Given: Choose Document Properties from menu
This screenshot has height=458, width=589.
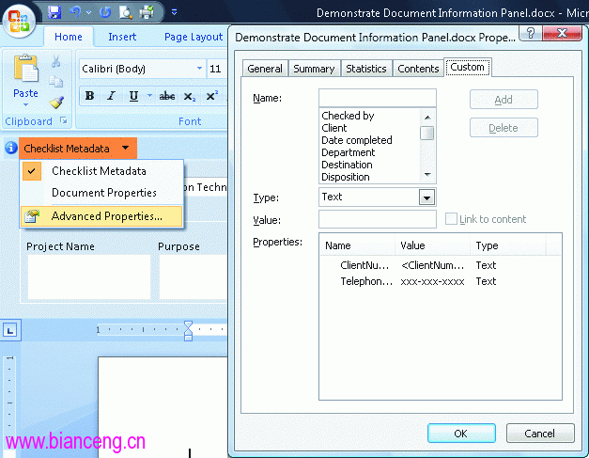Looking at the screenshot, I should (x=101, y=193).
